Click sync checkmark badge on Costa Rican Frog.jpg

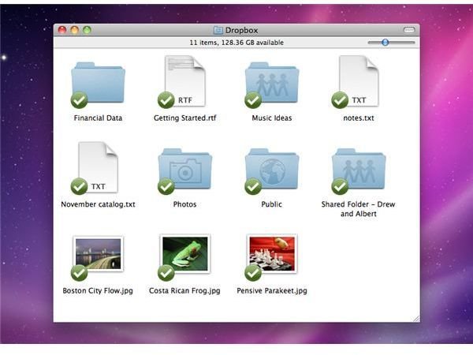coord(166,273)
